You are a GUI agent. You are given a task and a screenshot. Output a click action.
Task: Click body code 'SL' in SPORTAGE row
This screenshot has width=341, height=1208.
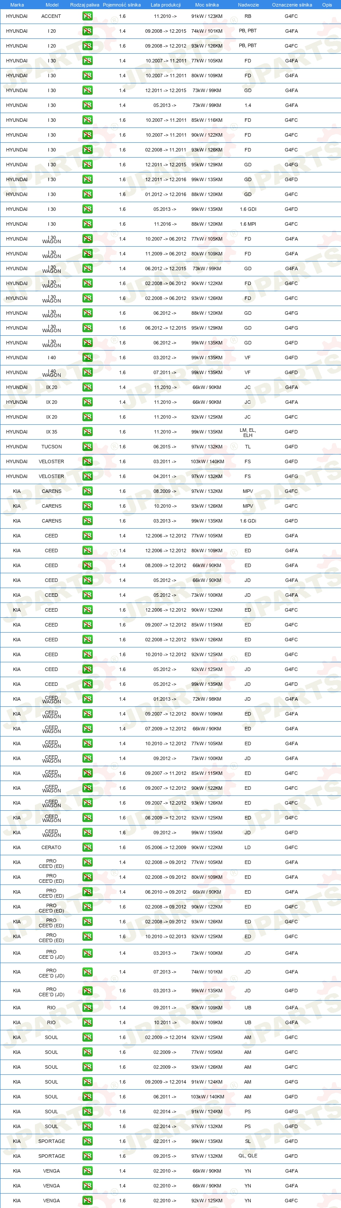[248, 1141]
